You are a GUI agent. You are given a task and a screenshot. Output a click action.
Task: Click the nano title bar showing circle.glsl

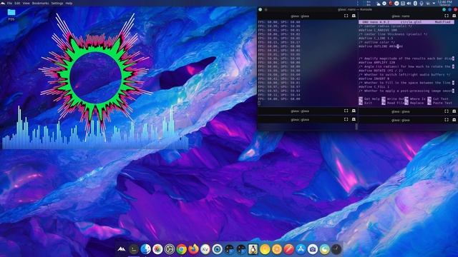406,22
